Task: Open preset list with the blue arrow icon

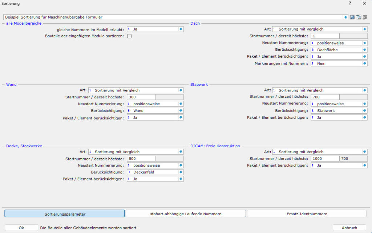Action: [345, 17]
